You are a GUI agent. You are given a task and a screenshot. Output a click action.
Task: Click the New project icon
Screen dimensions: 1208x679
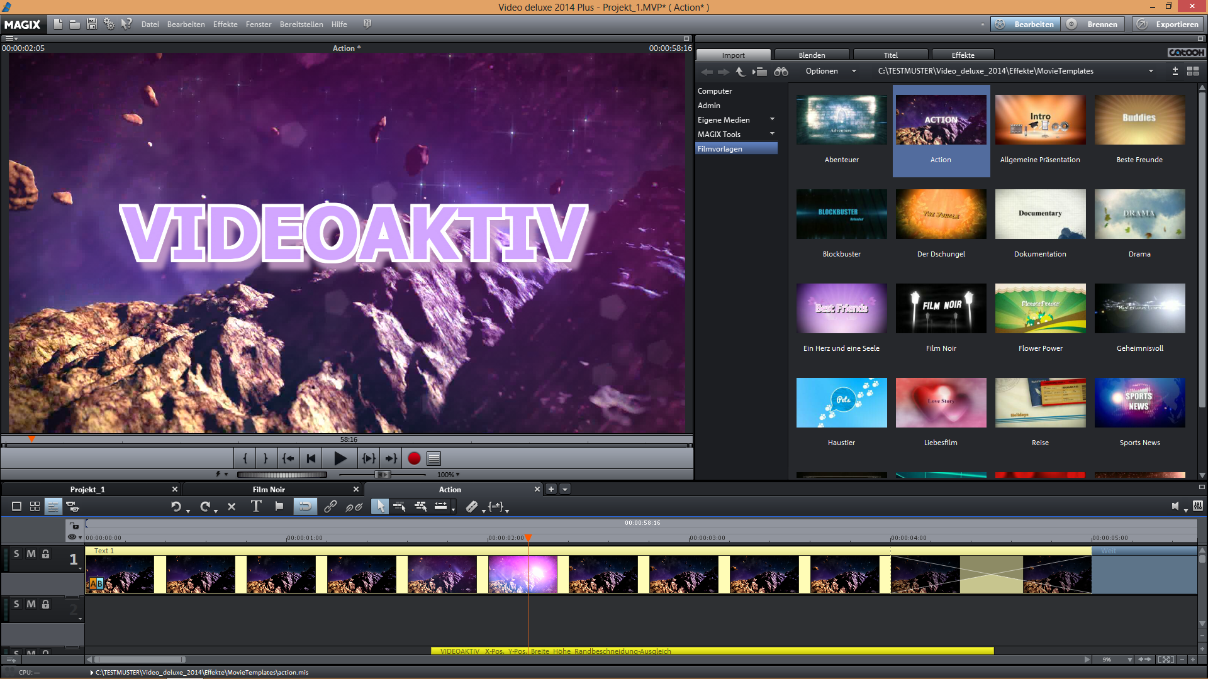click(x=58, y=24)
